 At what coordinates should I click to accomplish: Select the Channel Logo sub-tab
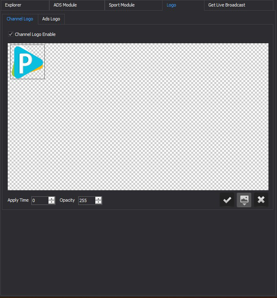coord(20,19)
